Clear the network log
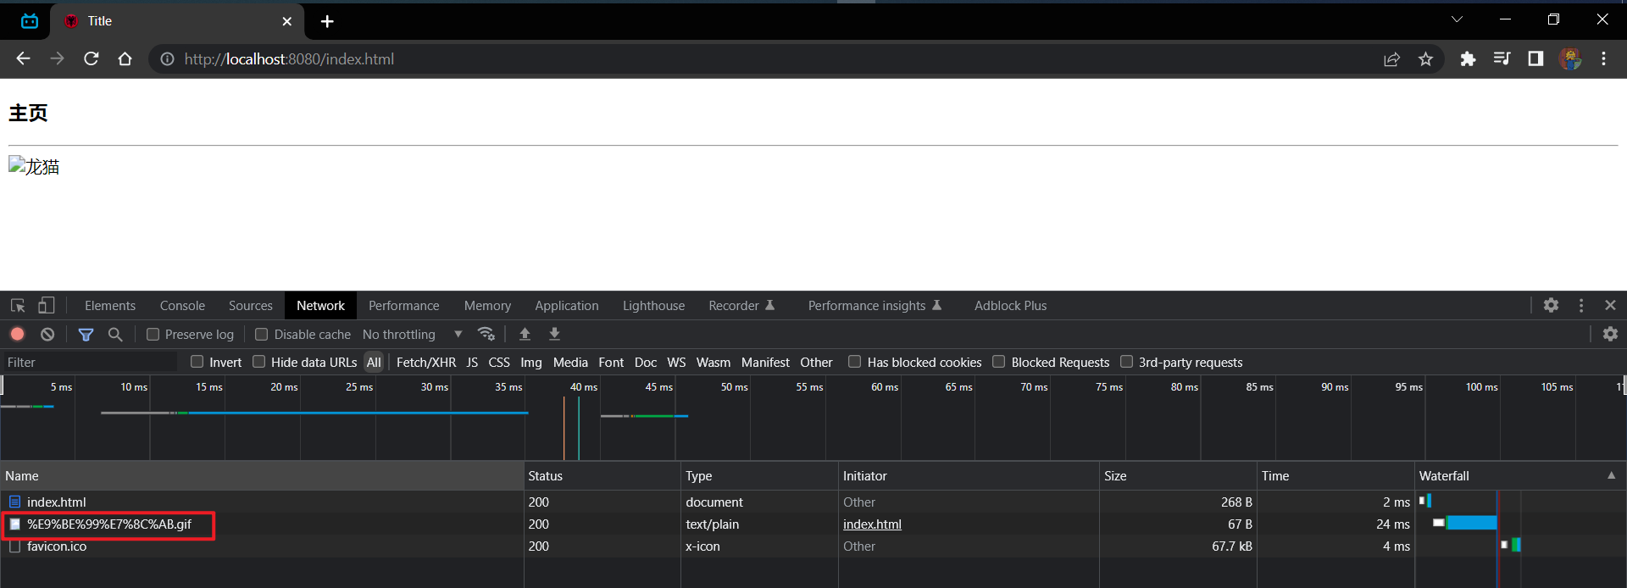1627x588 pixels. coord(47,334)
